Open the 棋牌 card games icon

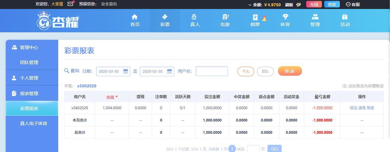coord(255,17)
